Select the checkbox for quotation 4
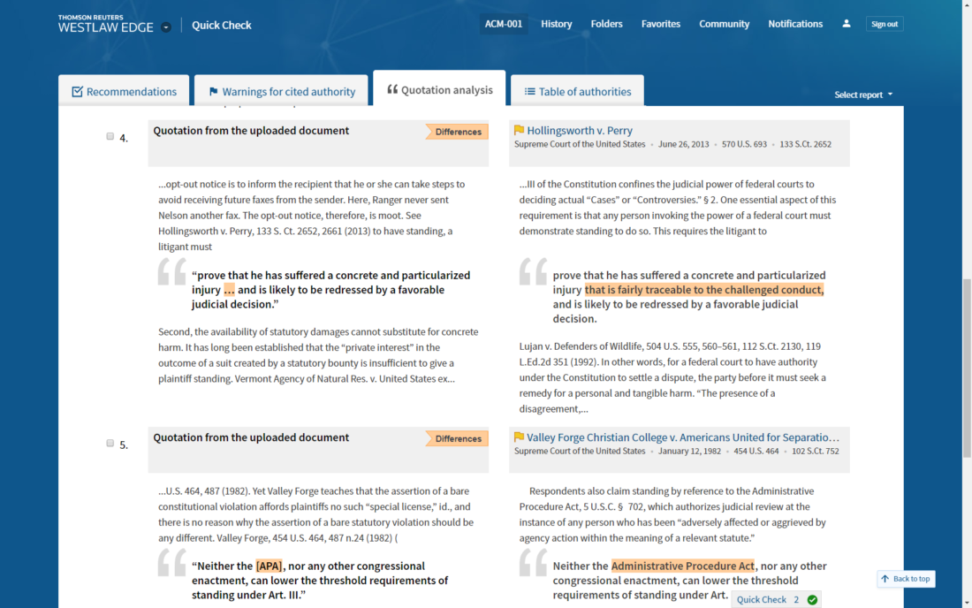This screenshot has width=972, height=608. click(110, 136)
